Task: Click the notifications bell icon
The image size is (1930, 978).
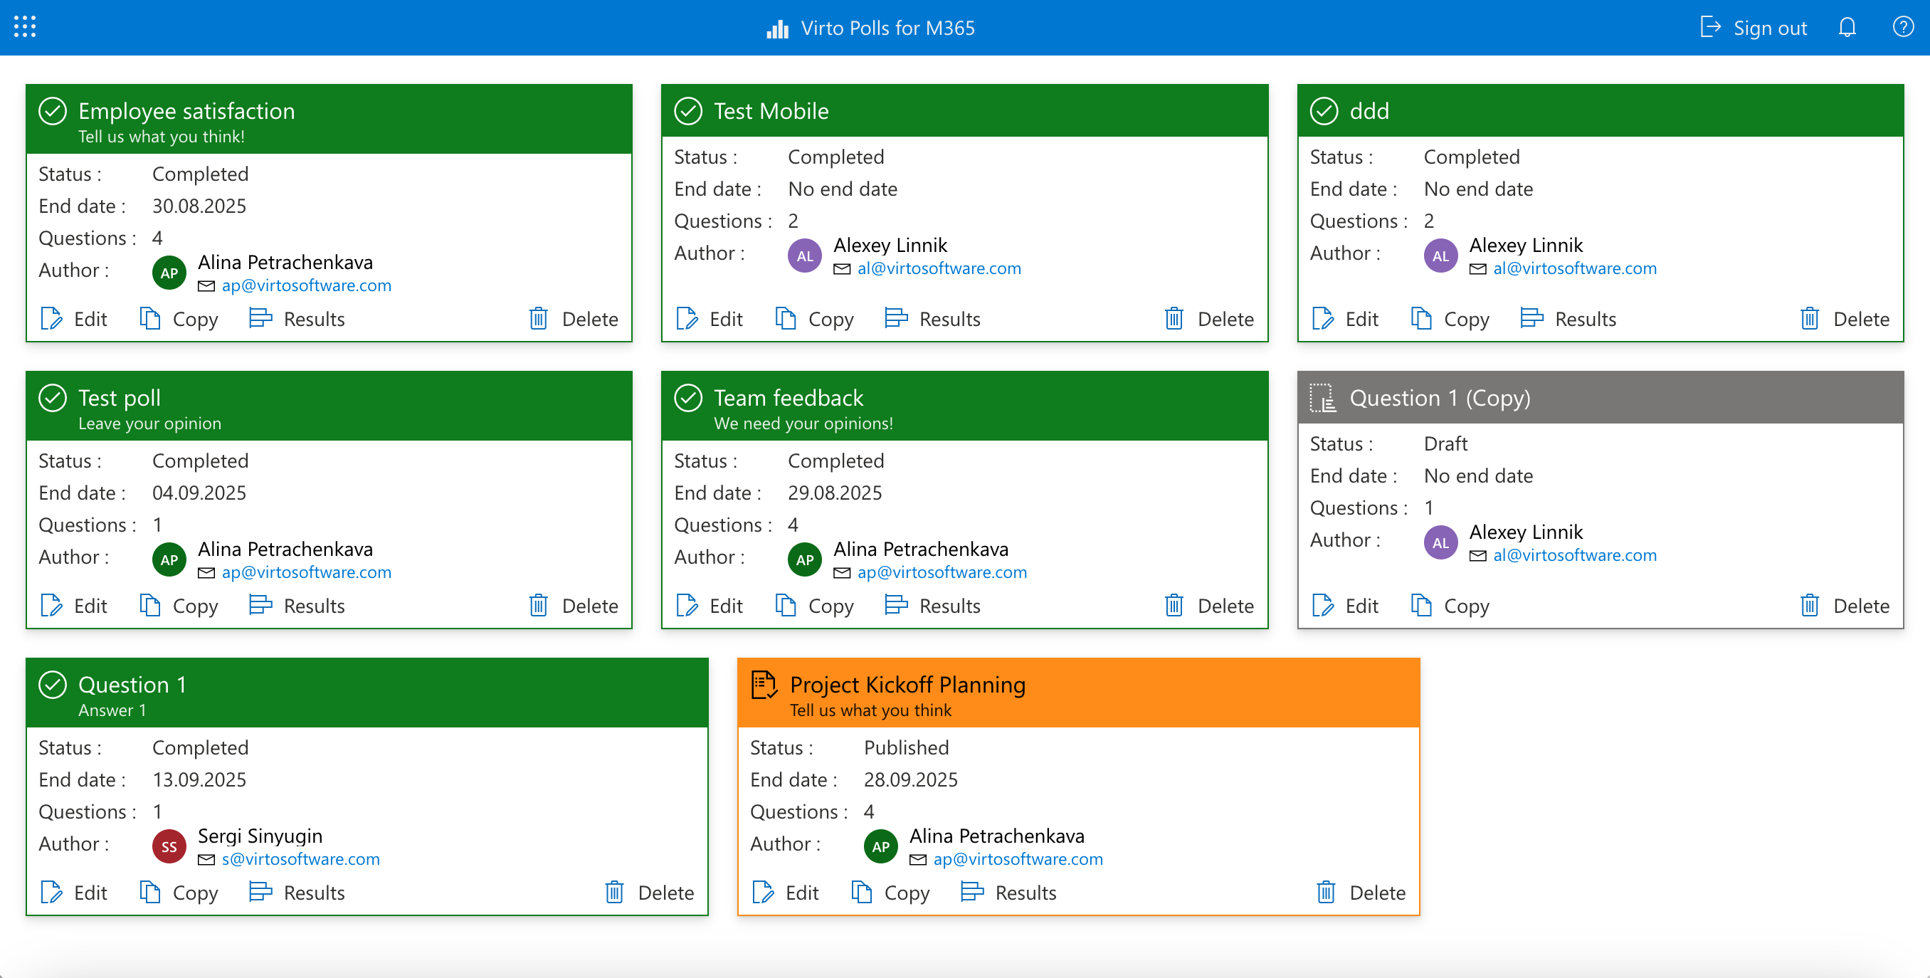Action: (1847, 28)
